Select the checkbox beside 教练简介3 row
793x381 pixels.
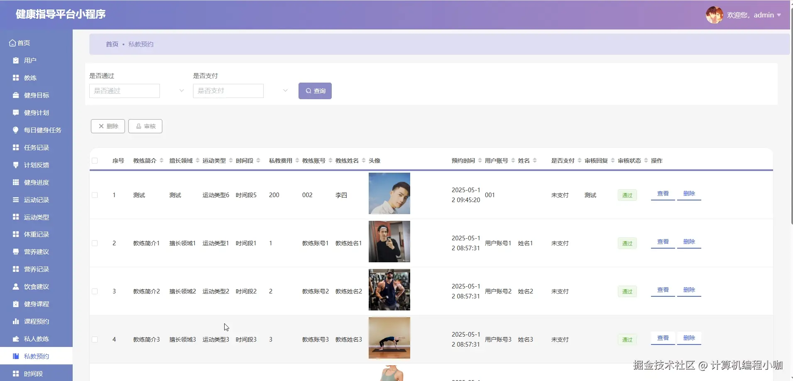click(95, 339)
